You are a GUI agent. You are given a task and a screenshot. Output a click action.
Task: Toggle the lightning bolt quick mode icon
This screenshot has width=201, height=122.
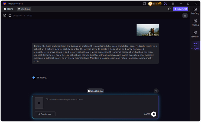[156, 91]
